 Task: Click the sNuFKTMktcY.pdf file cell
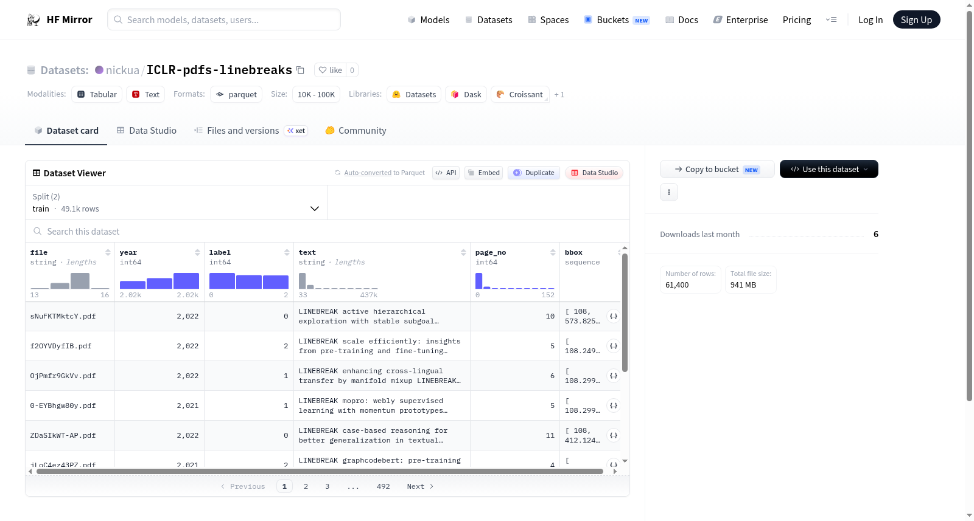pyautogui.click(x=70, y=316)
